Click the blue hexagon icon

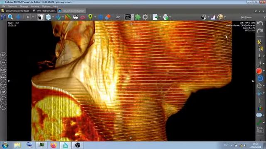pyautogui.click(x=101, y=17)
